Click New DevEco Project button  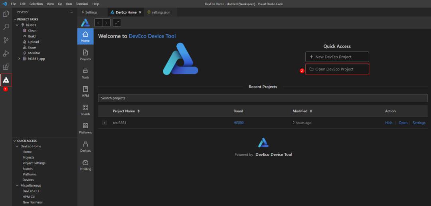[337, 57]
